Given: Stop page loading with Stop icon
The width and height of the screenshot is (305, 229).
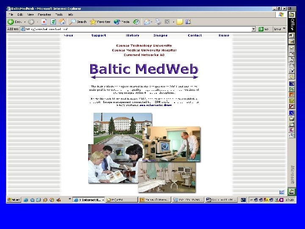Looking at the screenshot, I should [44, 22].
